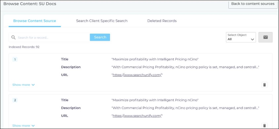Screen dimensions: 279x129
Task: Click the description text of record 2
Action: (185, 108)
